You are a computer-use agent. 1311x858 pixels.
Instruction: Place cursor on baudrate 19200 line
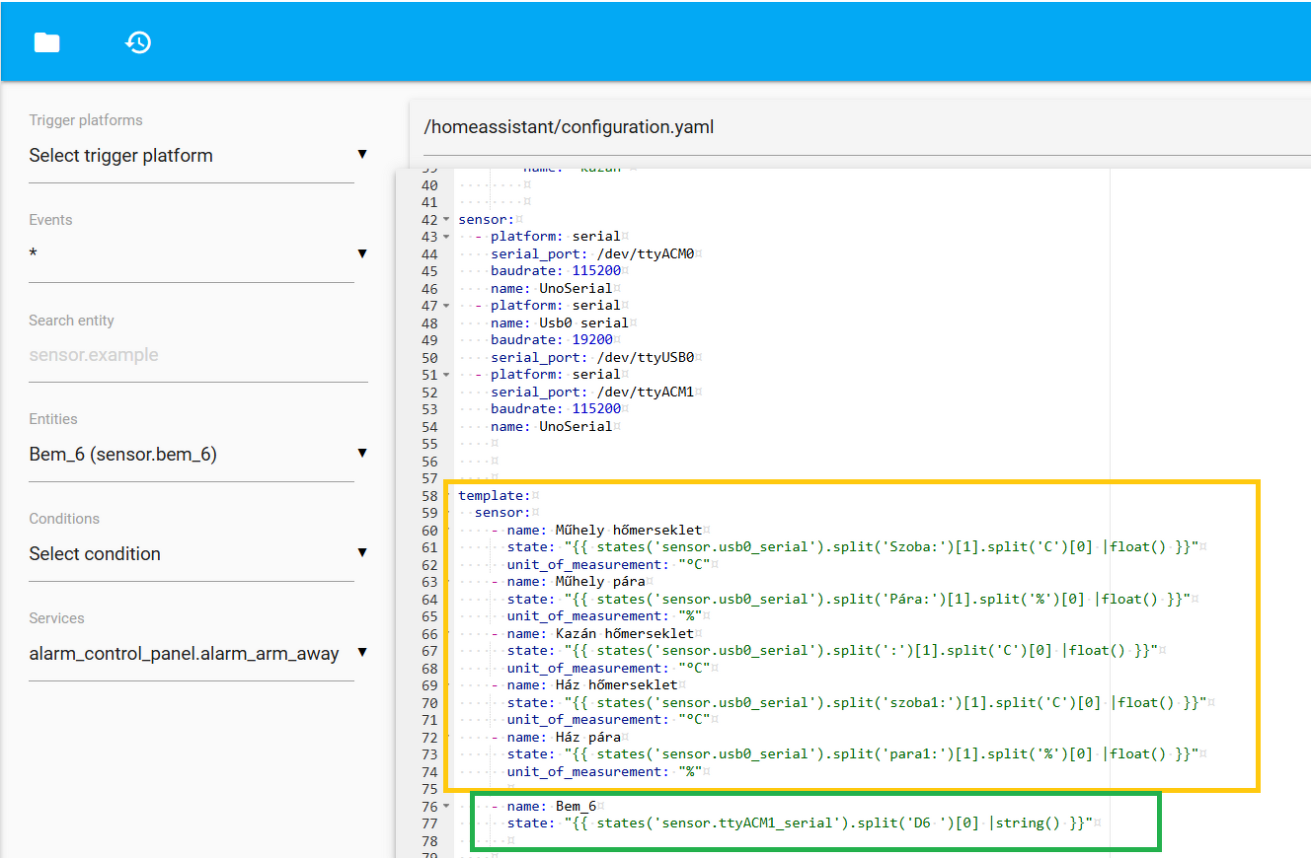pyautogui.click(x=552, y=340)
